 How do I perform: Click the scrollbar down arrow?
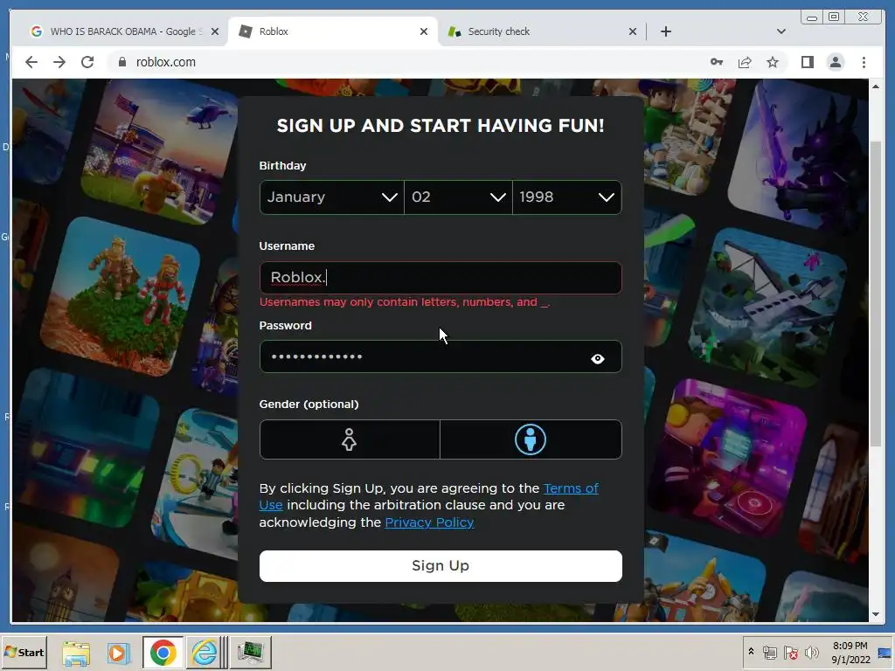(x=876, y=614)
